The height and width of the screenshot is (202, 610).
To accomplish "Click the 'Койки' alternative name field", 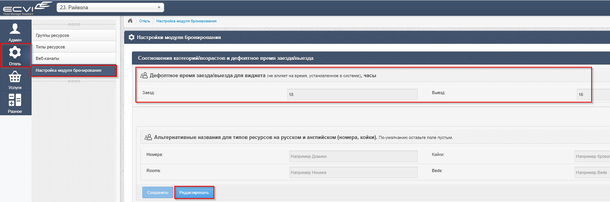I will coord(592,156).
